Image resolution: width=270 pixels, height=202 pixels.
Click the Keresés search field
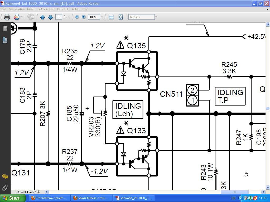[x=142, y=17]
